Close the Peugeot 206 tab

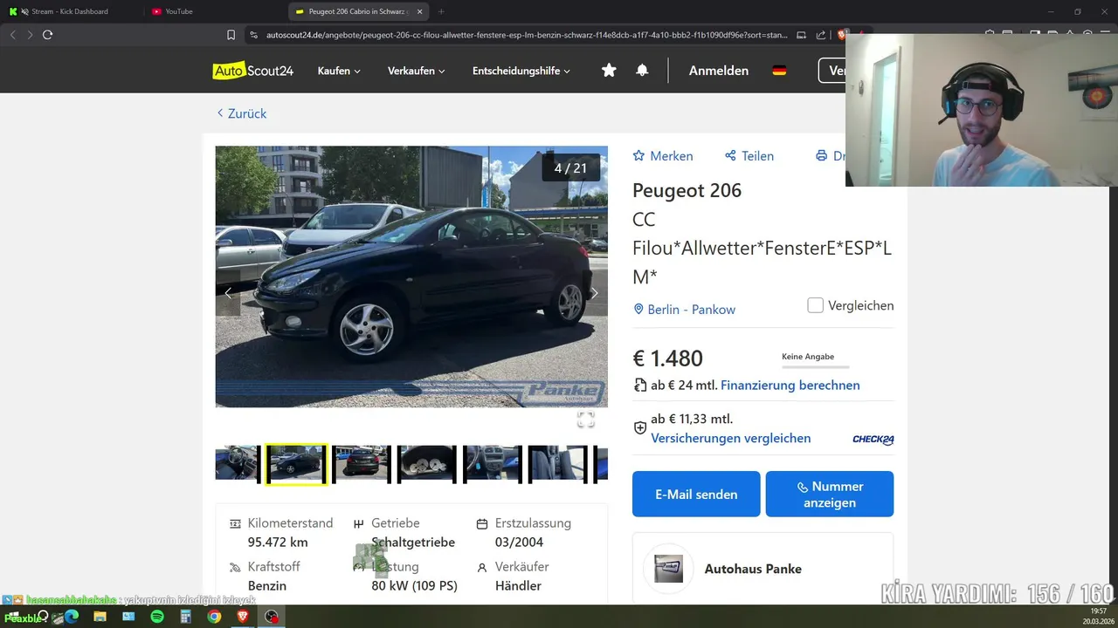coord(420,11)
